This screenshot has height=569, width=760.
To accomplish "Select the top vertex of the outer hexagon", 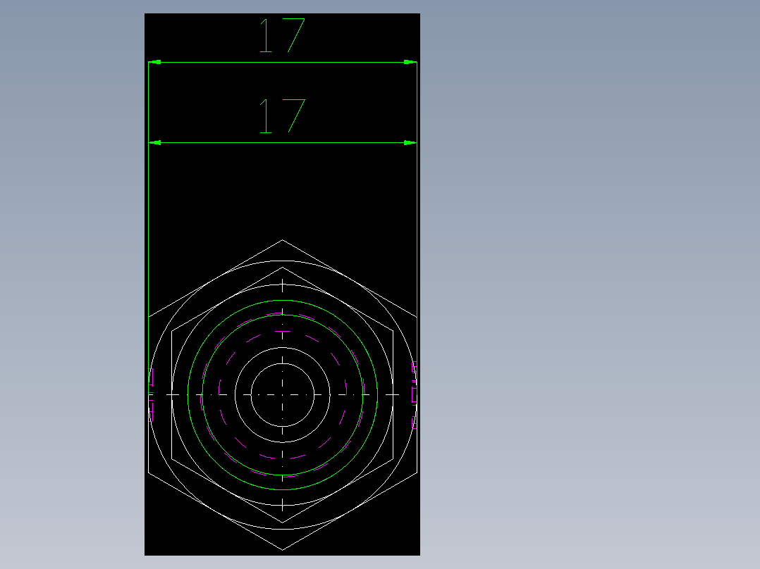I will 282,241.
